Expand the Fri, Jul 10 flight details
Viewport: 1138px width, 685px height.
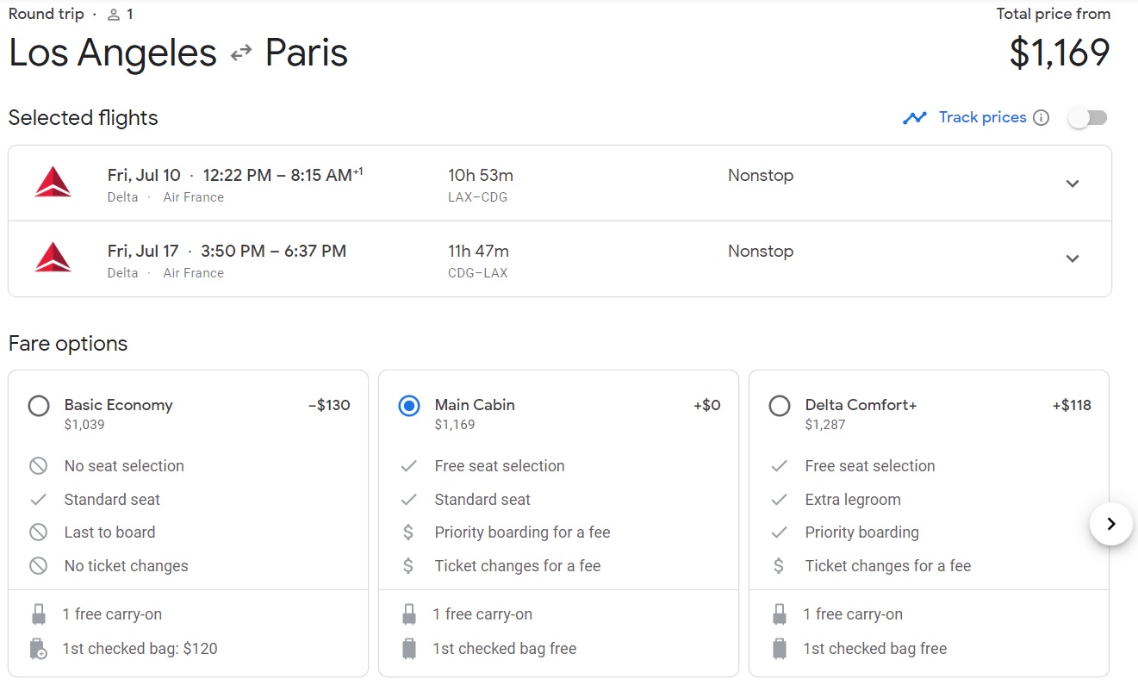click(x=1073, y=184)
